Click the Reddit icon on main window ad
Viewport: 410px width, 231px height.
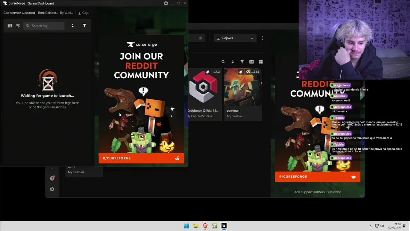[x=354, y=177]
